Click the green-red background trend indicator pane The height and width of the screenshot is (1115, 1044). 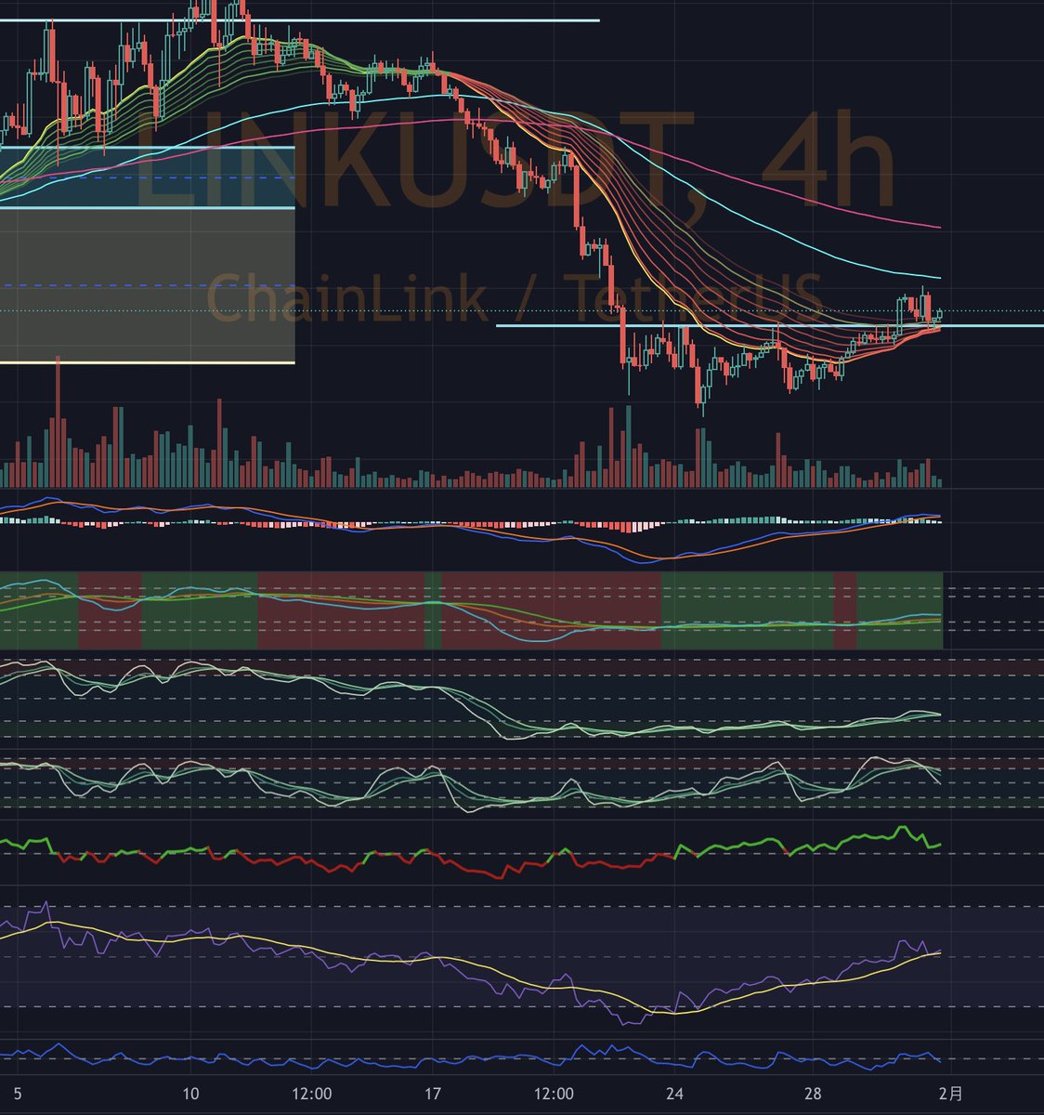click(x=471, y=611)
